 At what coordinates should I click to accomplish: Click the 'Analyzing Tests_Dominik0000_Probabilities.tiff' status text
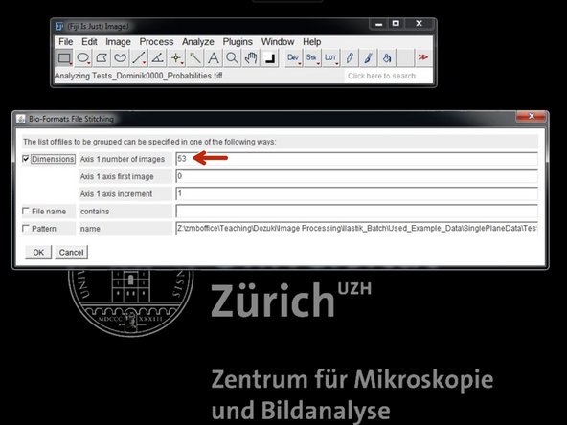pos(139,76)
